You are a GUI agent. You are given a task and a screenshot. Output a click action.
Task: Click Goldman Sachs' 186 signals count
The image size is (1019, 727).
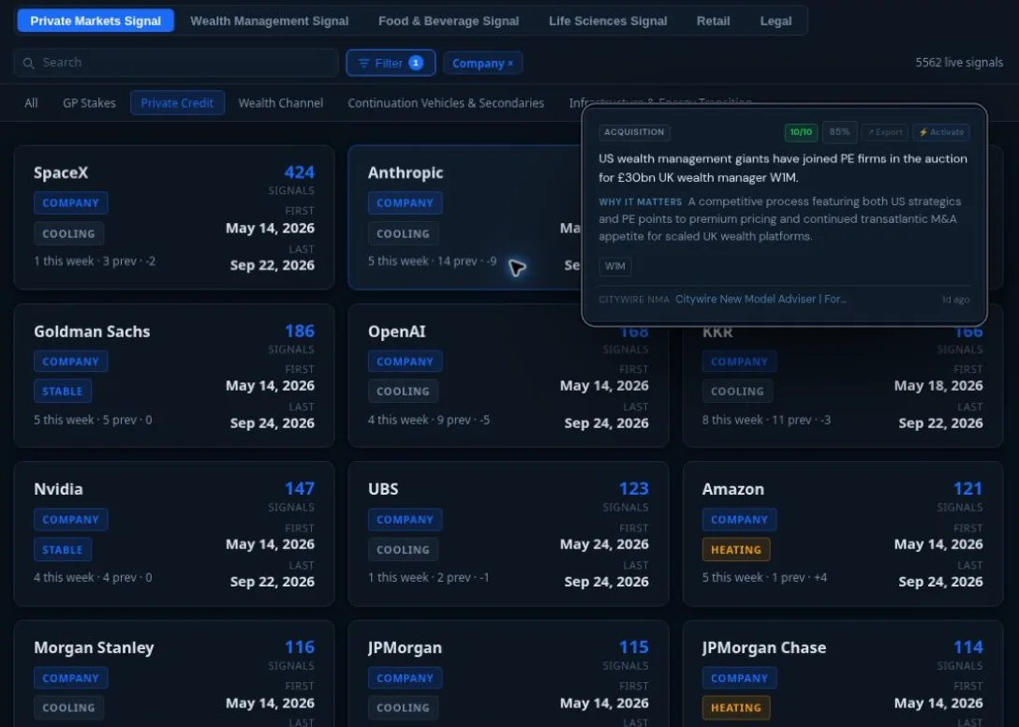[x=299, y=331]
